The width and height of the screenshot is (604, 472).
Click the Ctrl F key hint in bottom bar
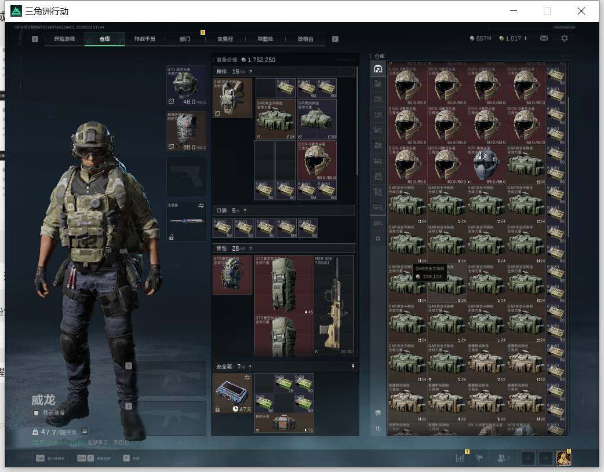click(86, 458)
